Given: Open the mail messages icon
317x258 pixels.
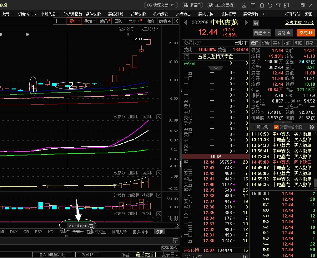Looking at the screenshot, I should 253,5.
